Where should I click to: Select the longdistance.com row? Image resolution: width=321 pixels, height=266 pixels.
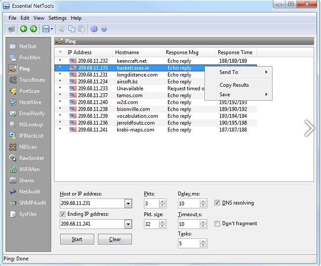130,75
